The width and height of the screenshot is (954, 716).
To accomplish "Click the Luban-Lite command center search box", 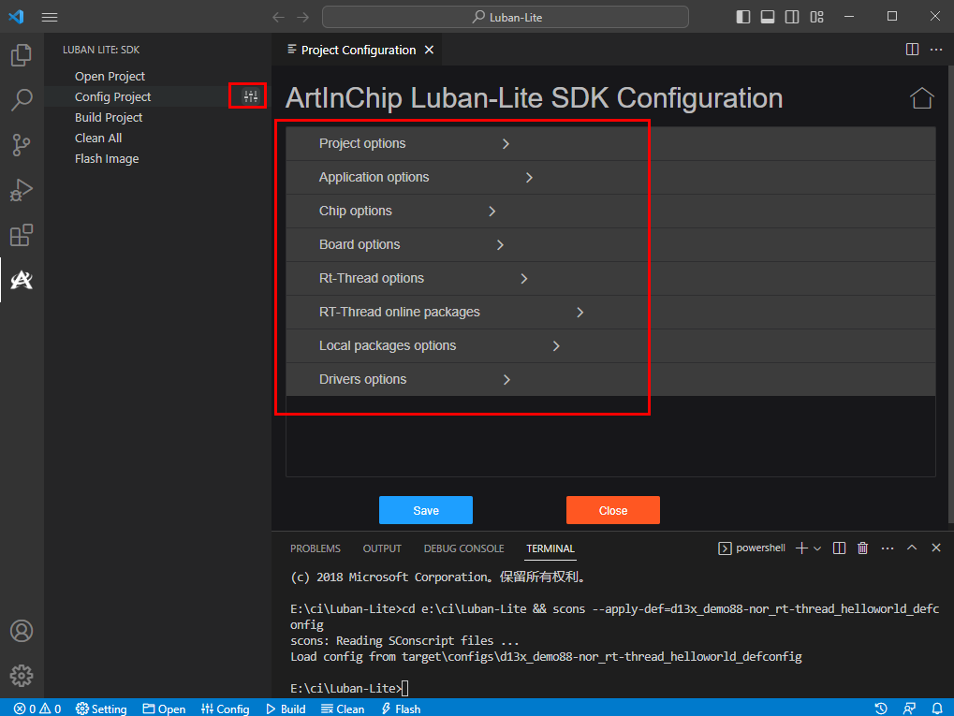I will (506, 17).
